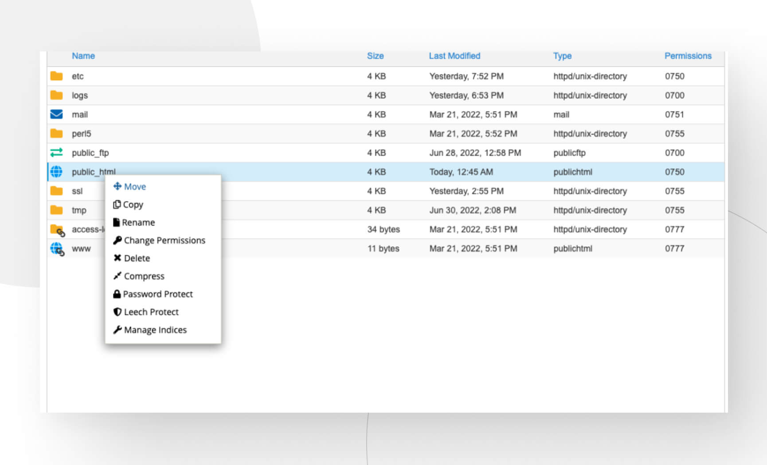Click the www globe link icon
This screenshot has width=767, height=465.
coord(57,249)
